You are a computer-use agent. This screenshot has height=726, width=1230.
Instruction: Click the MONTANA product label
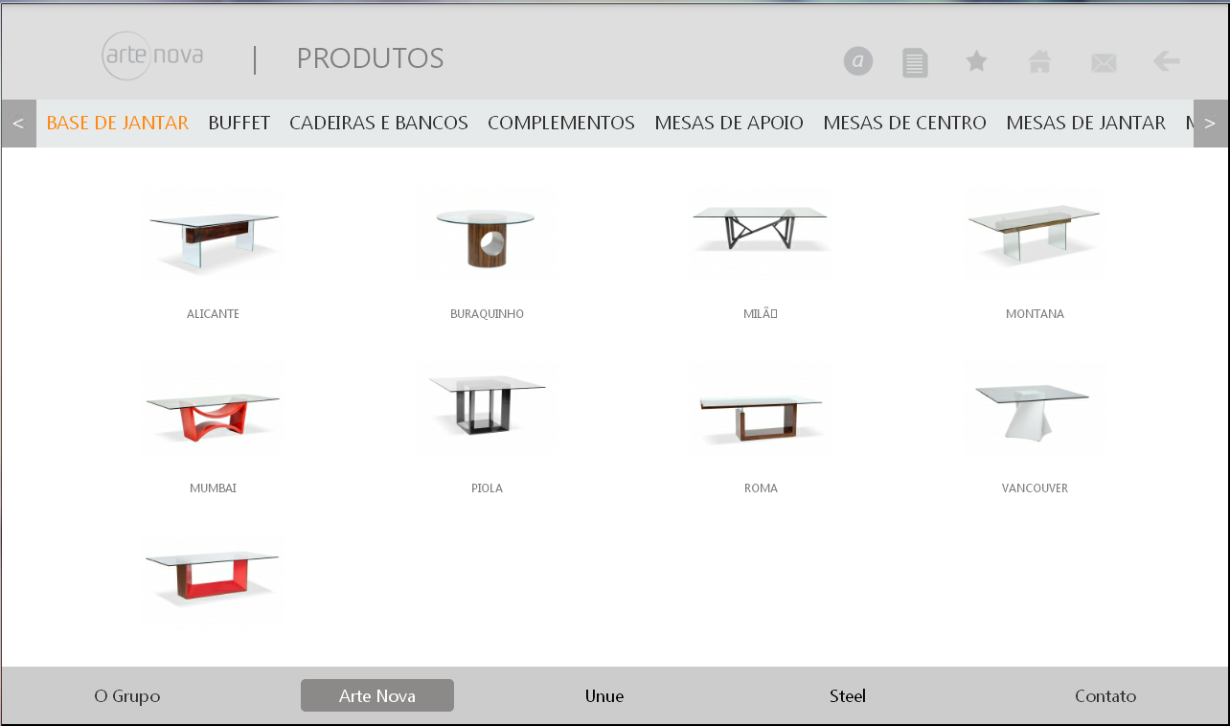pos(1035,314)
